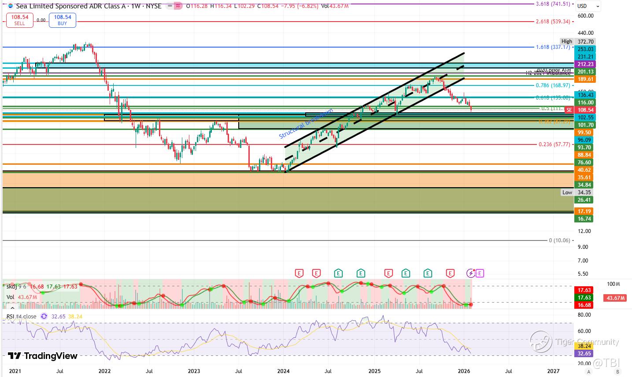The width and height of the screenshot is (632, 377).
Task: Click the '0.236 (57.77)' Fibonacci label
Action: 554,144
